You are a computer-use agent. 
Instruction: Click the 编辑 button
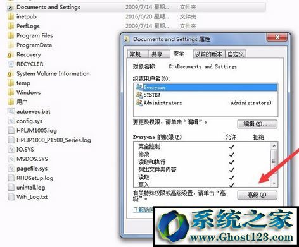point(257,124)
